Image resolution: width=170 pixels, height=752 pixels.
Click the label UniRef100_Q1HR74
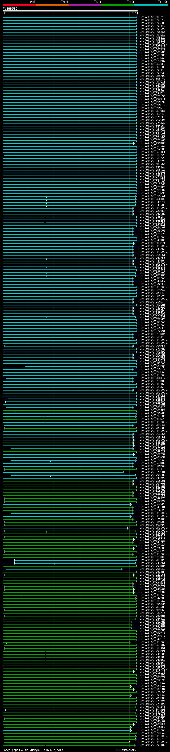coord(152,302)
